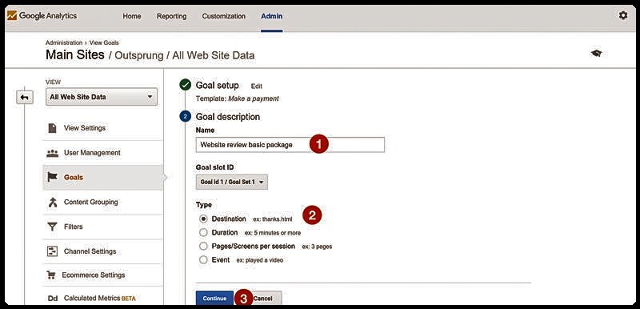Click 'ex: played a video' text
The image size is (640, 309).
(259, 260)
